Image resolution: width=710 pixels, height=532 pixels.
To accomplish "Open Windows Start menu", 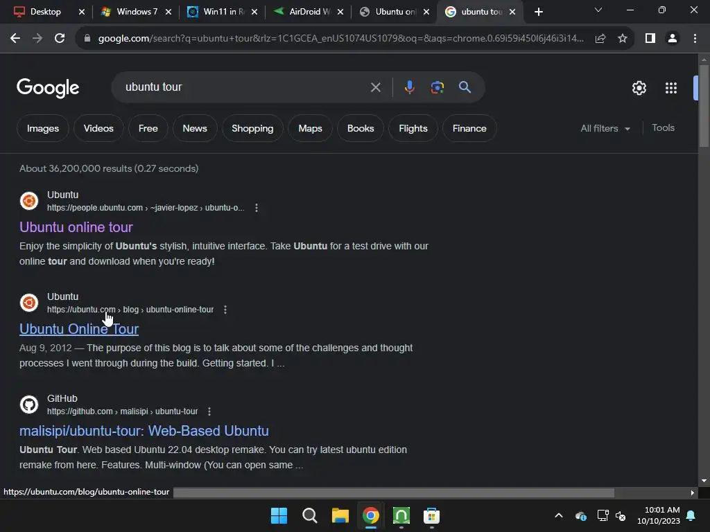I will pos(279,515).
